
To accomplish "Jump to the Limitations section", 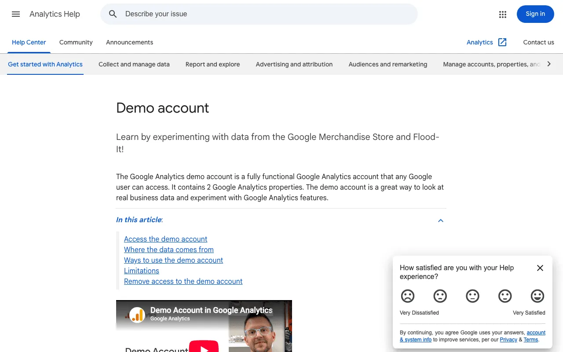I will pyautogui.click(x=142, y=271).
